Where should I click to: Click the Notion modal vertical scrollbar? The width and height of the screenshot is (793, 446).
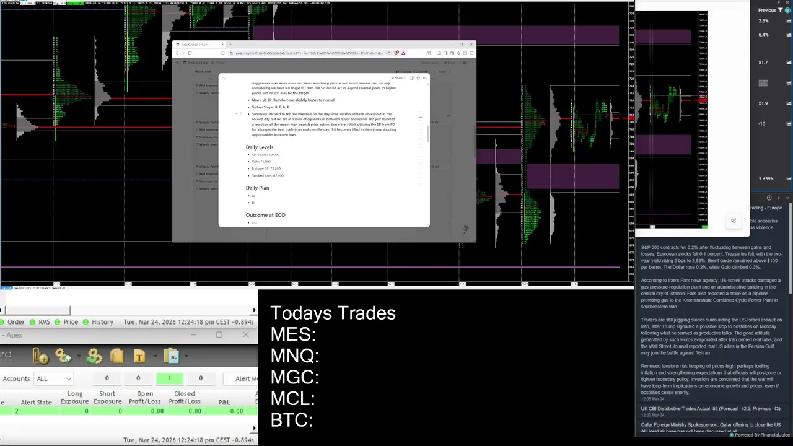(x=427, y=134)
